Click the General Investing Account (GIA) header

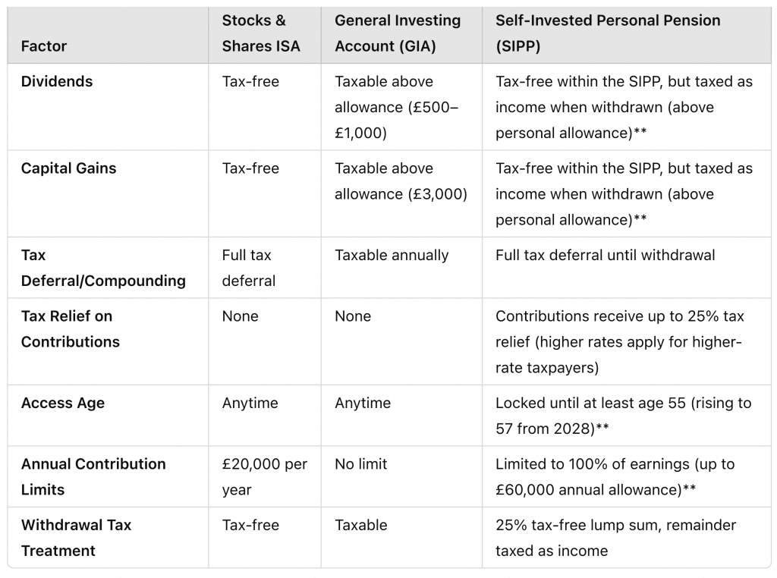398,33
